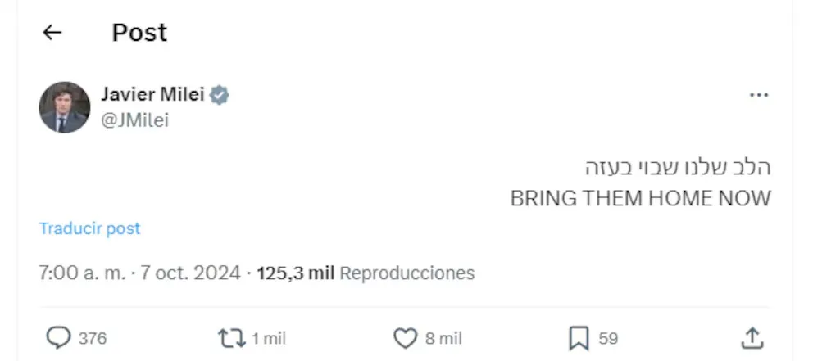Go back using the left arrow
813x361 pixels.
tap(52, 33)
